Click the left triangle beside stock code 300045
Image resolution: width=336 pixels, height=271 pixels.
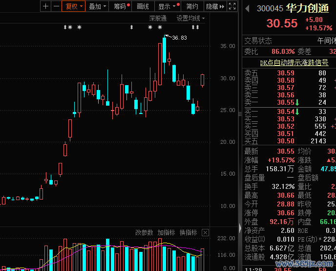247,9
